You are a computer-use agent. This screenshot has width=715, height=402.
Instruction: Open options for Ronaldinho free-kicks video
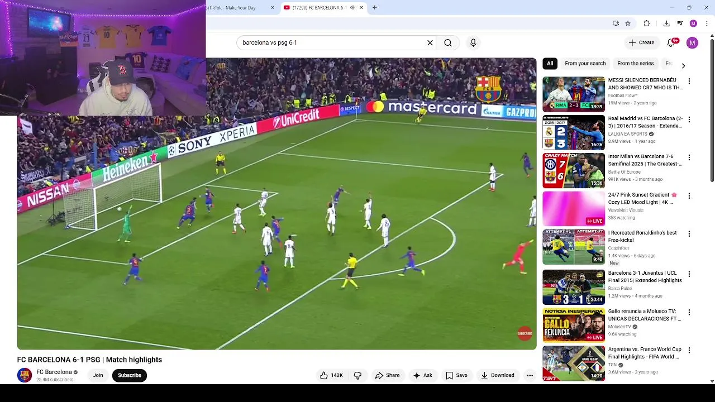click(689, 234)
